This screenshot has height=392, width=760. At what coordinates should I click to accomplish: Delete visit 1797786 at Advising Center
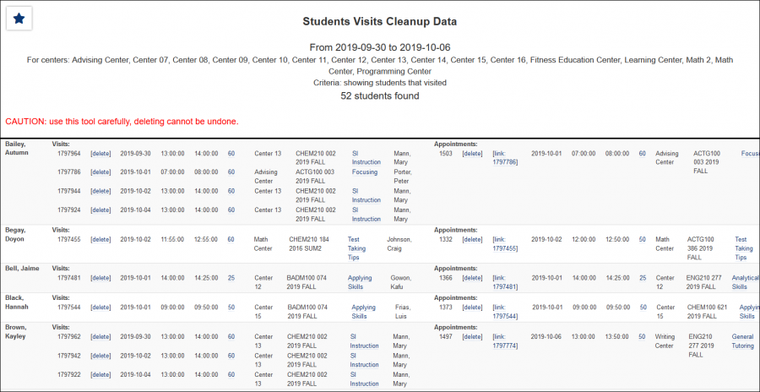tap(100, 171)
